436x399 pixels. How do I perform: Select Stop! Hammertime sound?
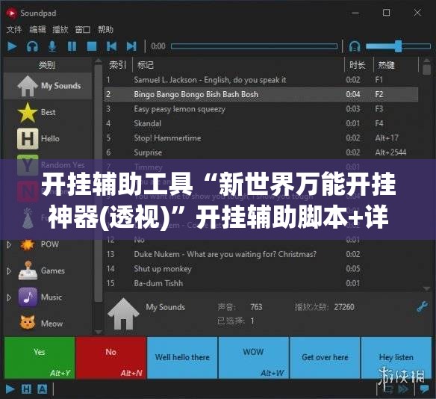pos(261,138)
